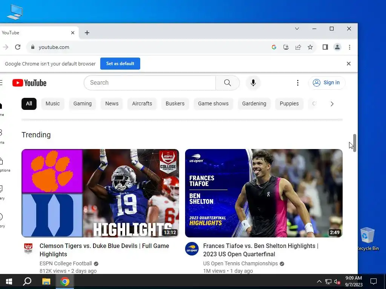Screen dimensions: 386x289
Task: Select the Gaming chip
Action: click(x=83, y=104)
